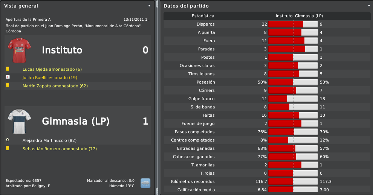Click the goal ball icon beside Alejandro Martinuccio

8,140
